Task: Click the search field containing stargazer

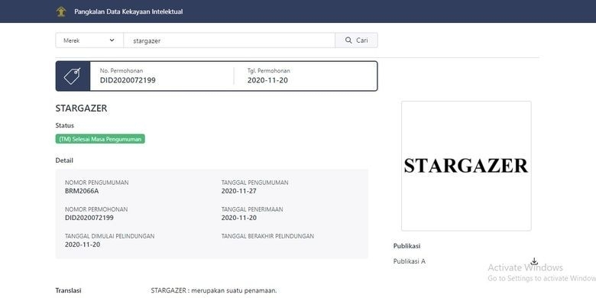Action: tap(229, 40)
